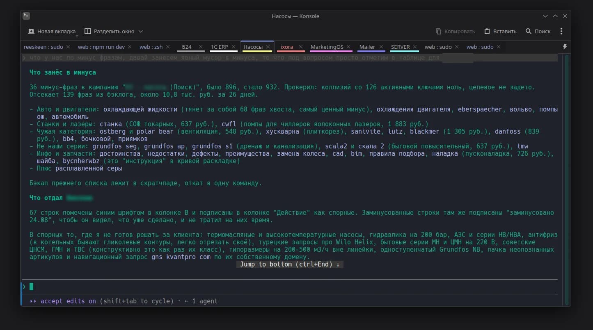Click the text "Бэкап прежнего списка" line
Viewport: 593px width, 330px height.
[x=146, y=183]
